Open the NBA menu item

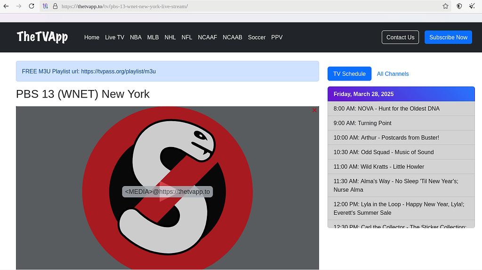click(136, 37)
